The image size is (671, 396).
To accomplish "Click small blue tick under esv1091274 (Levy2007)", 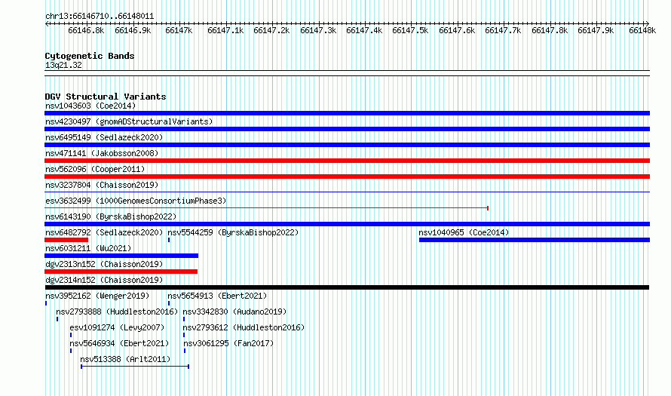I will coord(71,335).
